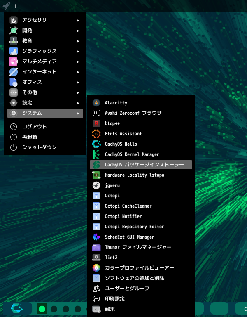Click the jgmenu rocket icon in list

click(x=96, y=185)
